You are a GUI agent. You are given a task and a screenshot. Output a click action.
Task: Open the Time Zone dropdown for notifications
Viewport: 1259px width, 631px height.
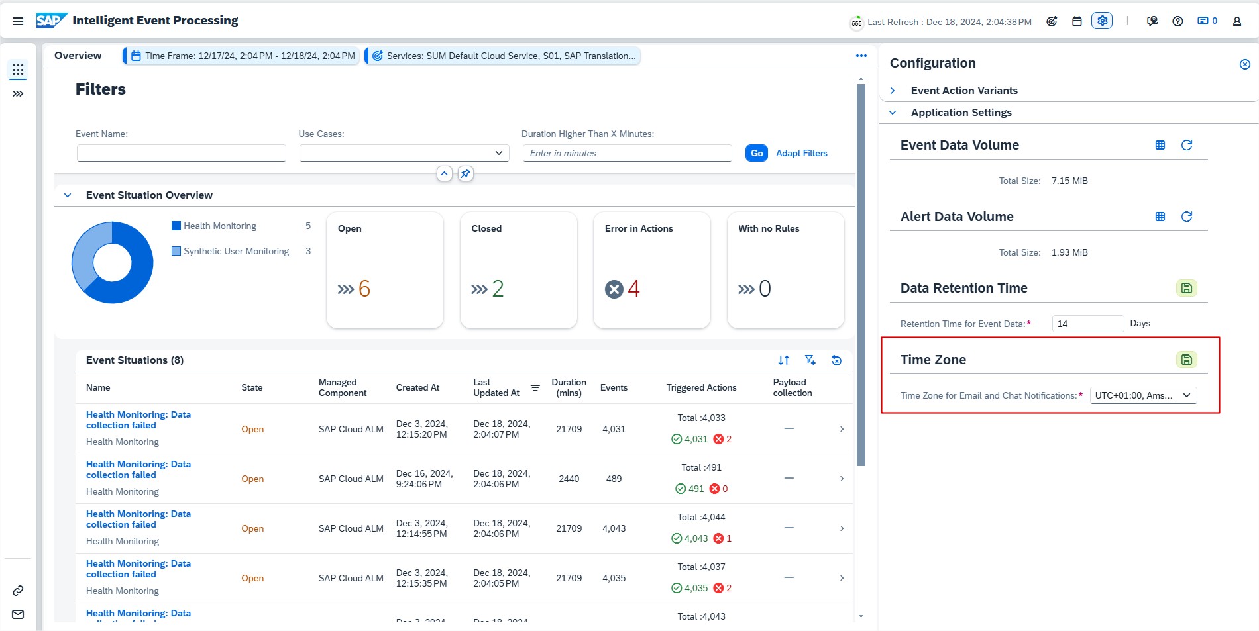click(x=1143, y=395)
